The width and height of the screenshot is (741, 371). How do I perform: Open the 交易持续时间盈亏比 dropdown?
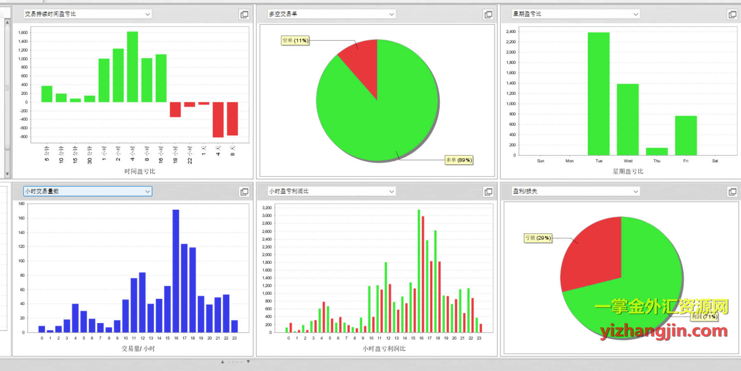coord(147,14)
